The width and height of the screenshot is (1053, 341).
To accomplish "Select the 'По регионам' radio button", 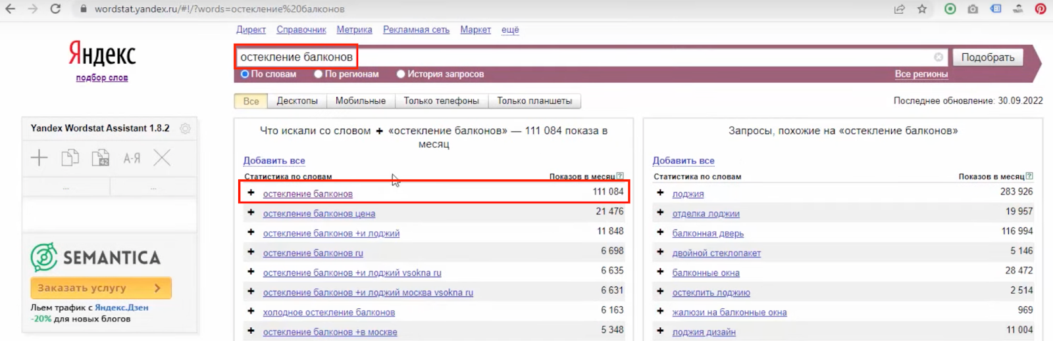I will click(319, 74).
